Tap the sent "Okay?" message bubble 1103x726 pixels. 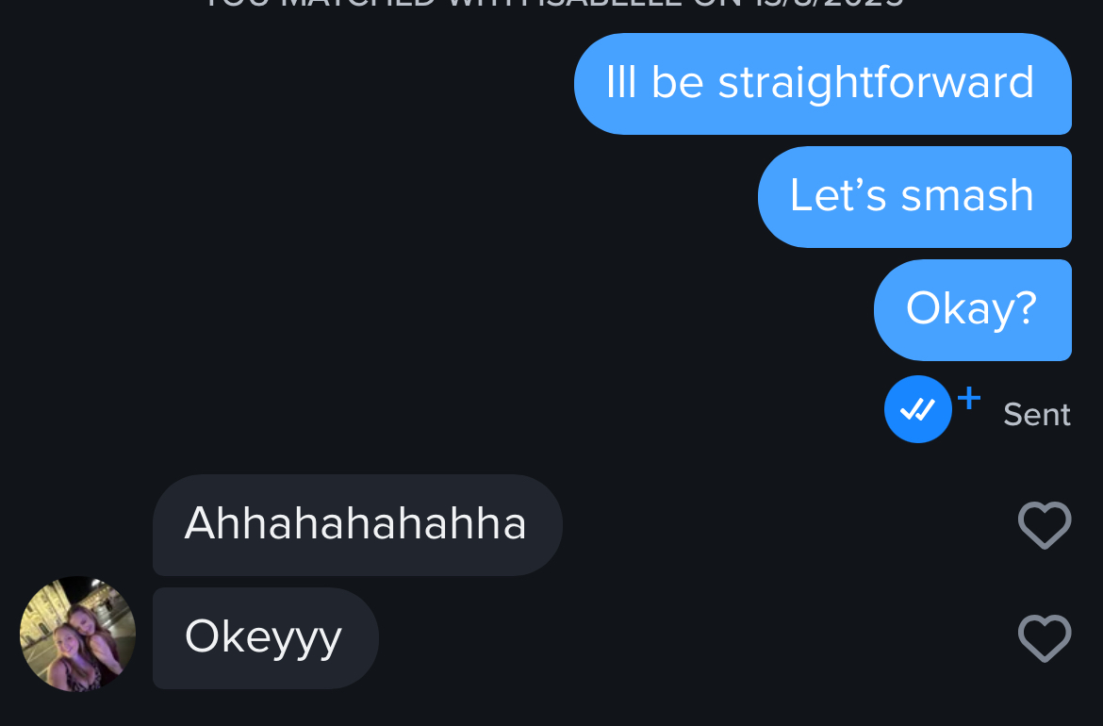(x=972, y=310)
